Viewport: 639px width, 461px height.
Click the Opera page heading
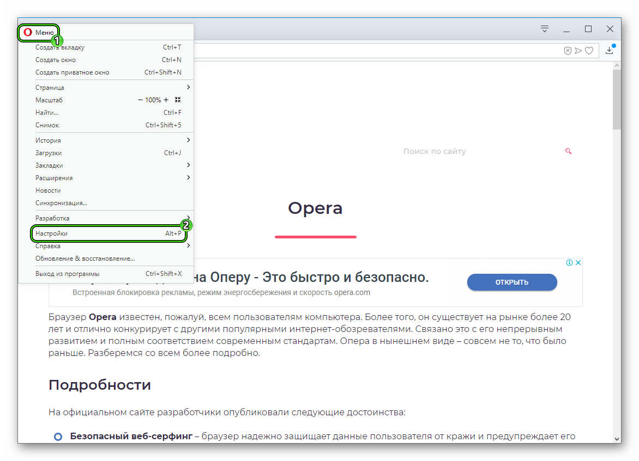coord(315,208)
